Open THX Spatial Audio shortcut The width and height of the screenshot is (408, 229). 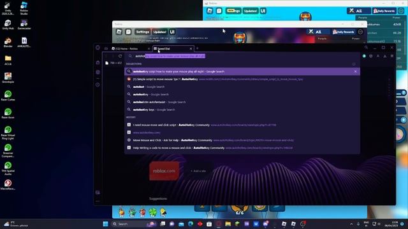pos(8,168)
